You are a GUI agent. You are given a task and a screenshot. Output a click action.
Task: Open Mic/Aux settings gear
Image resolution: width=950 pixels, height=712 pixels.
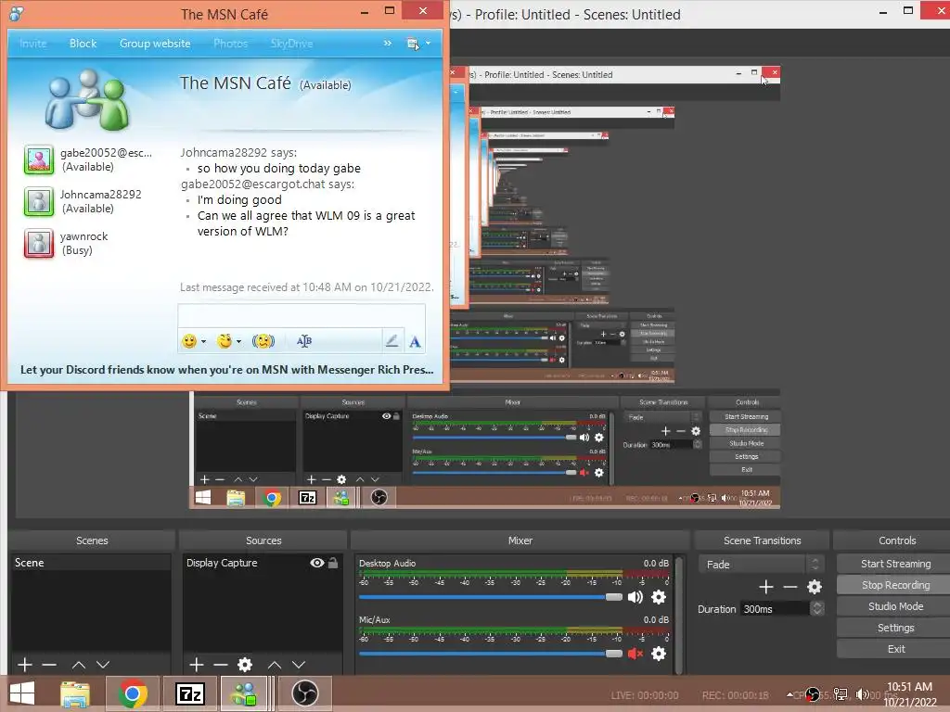659,654
